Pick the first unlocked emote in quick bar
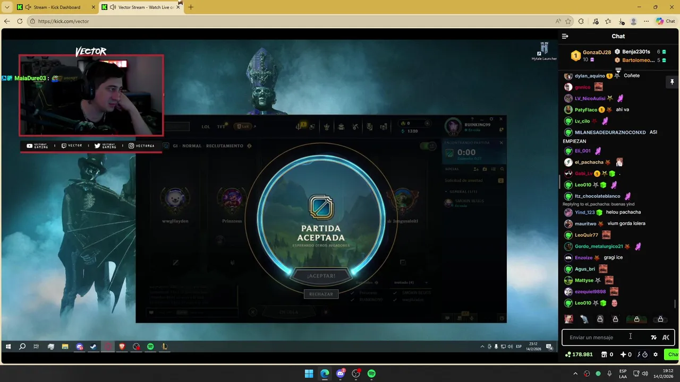 click(x=568, y=319)
